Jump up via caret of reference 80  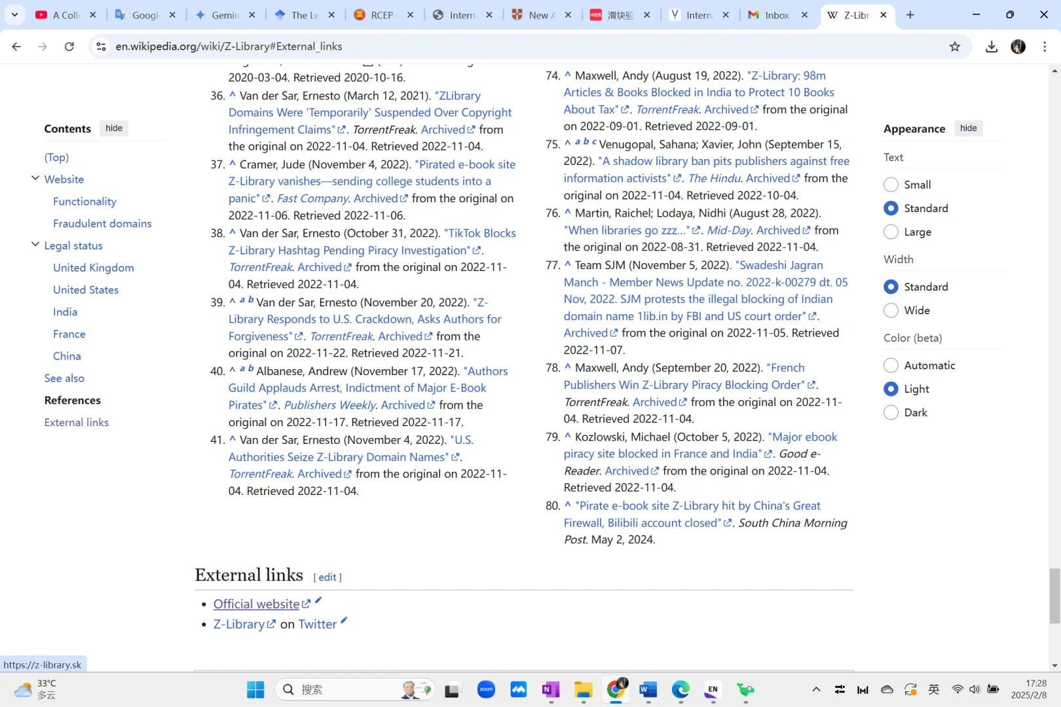click(568, 505)
